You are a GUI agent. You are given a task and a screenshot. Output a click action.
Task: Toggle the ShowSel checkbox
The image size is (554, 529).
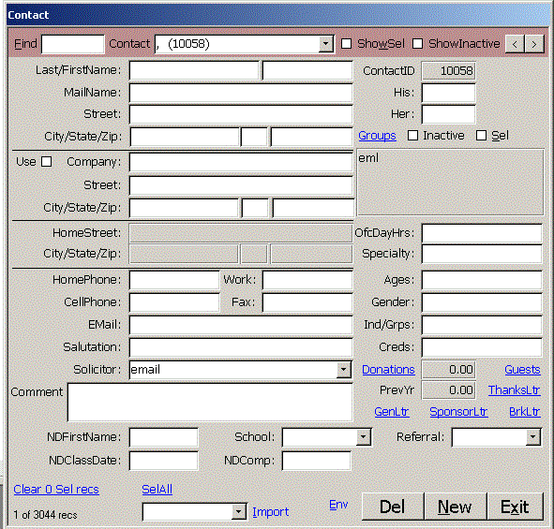346,44
